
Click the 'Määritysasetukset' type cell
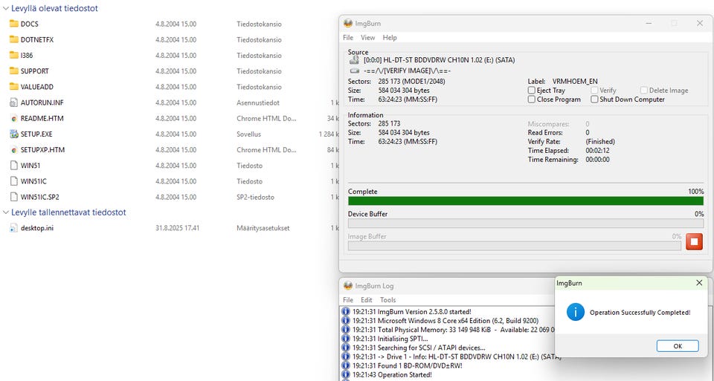point(263,228)
